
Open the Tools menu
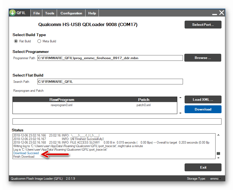click(x=50, y=13)
